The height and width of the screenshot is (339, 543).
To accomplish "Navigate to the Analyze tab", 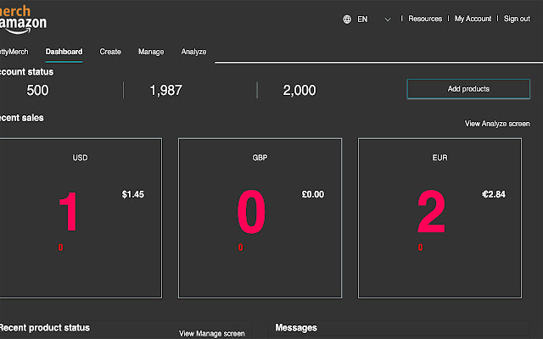I will tap(193, 52).
